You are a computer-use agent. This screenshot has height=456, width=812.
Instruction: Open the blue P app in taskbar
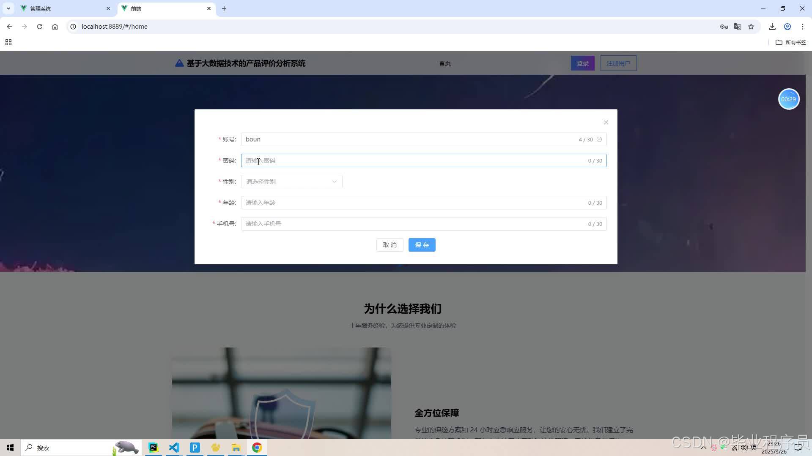coord(195,448)
